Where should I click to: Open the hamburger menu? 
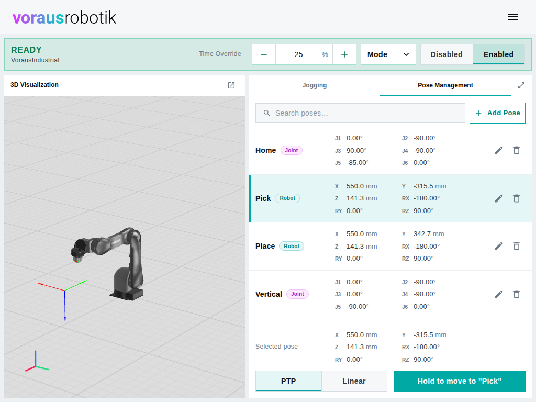tap(513, 17)
